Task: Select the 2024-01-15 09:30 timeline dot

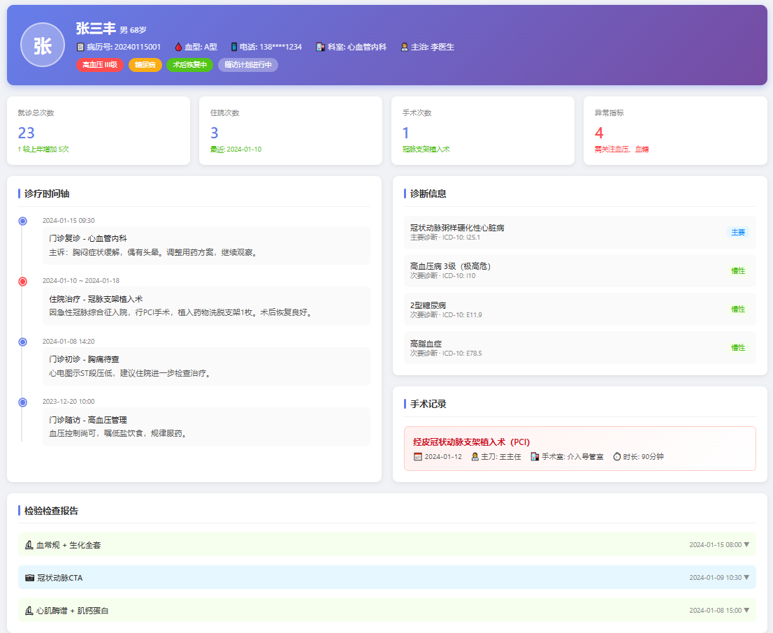Action: click(x=22, y=221)
